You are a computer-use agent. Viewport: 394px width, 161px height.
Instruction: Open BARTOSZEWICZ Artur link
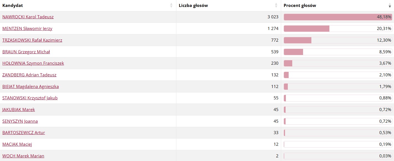tap(24, 133)
